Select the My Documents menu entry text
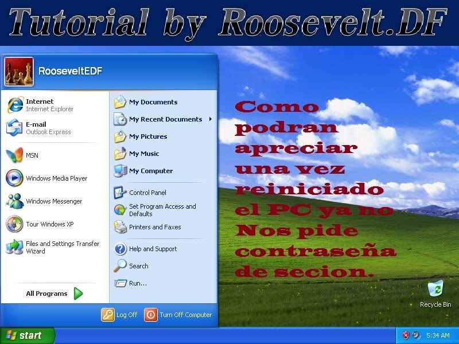 click(x=153, y=102)
